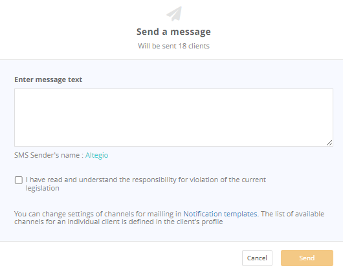The image size is (343, 270).
Task: Click the 'I have read and understand' label
Action: click(x=146, y=184)
